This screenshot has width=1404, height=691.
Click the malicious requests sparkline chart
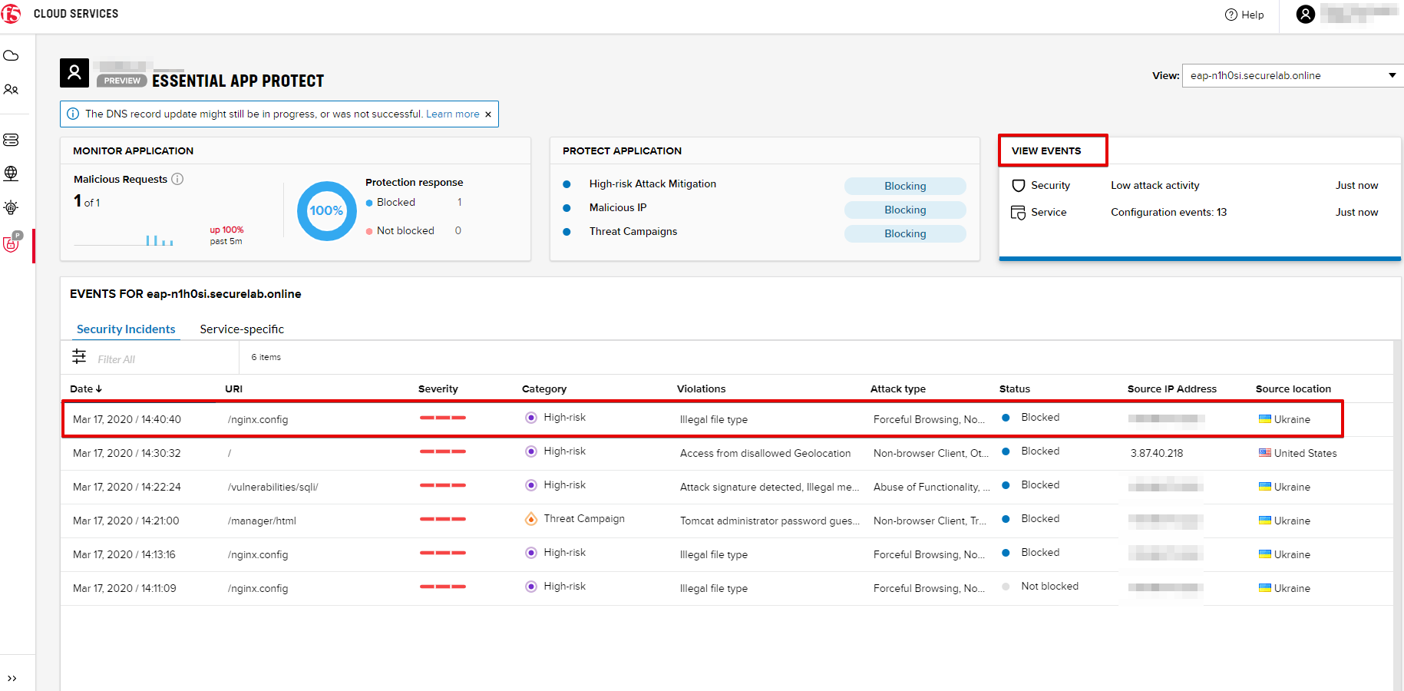(x=124, y=240)
